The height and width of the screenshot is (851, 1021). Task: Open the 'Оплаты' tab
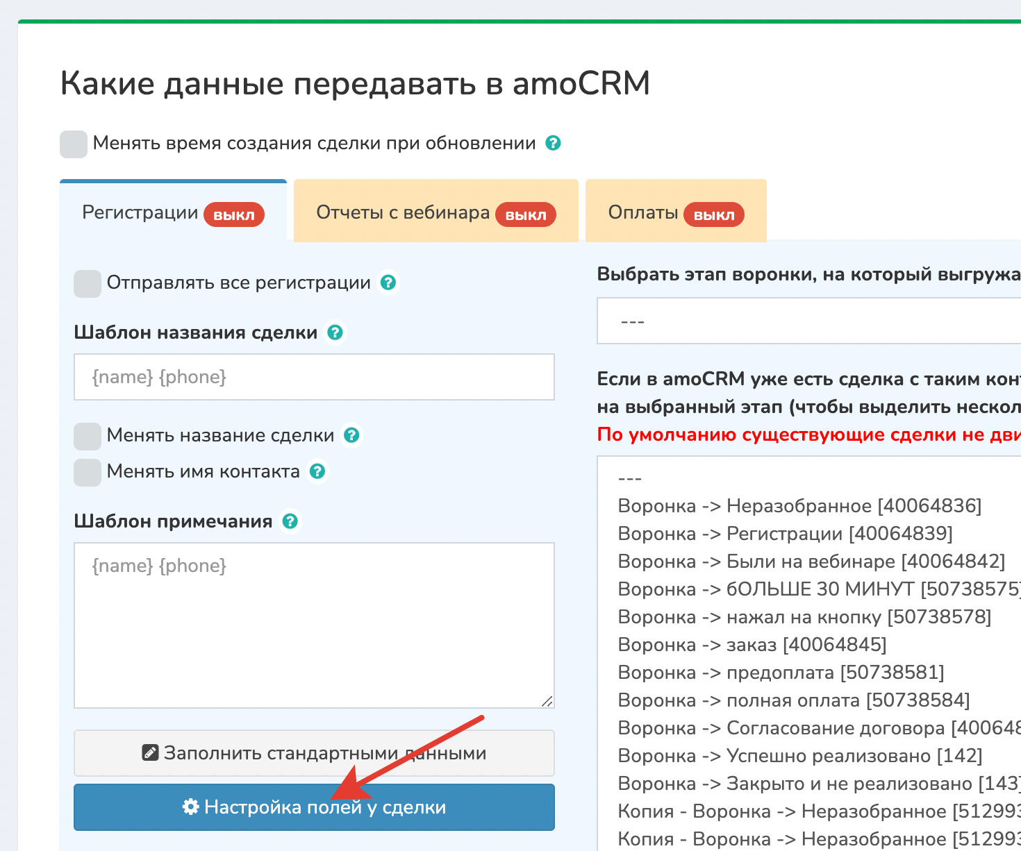click(x=675, y=212)
